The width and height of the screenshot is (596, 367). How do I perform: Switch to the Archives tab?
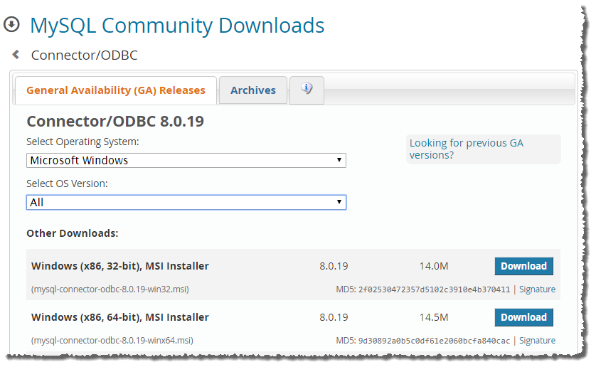click(253, 90)
